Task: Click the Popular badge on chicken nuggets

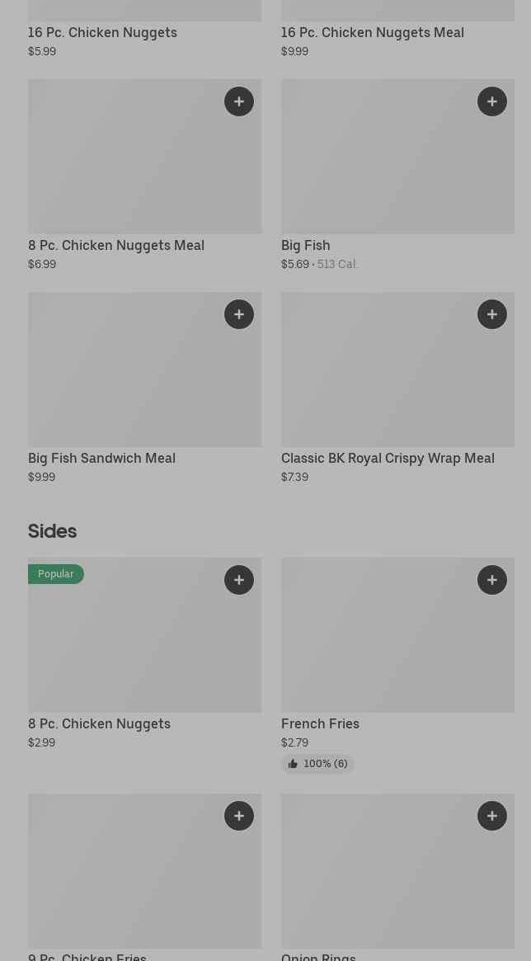Action: [x=55, y=574]
